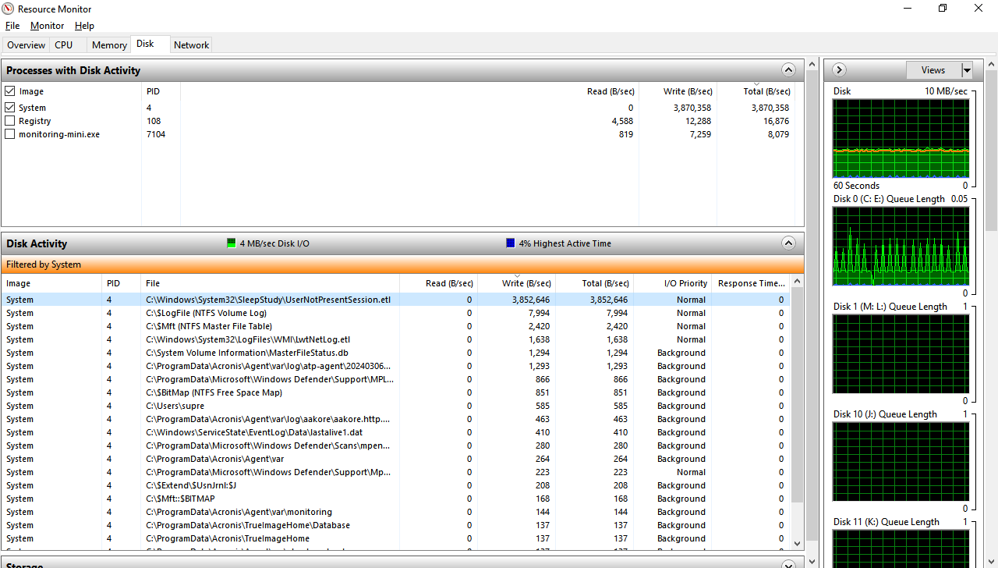Check the Registry process checkbox
Image resolution: width=998 pixels, height=568 pixels.
click(10, 121)
